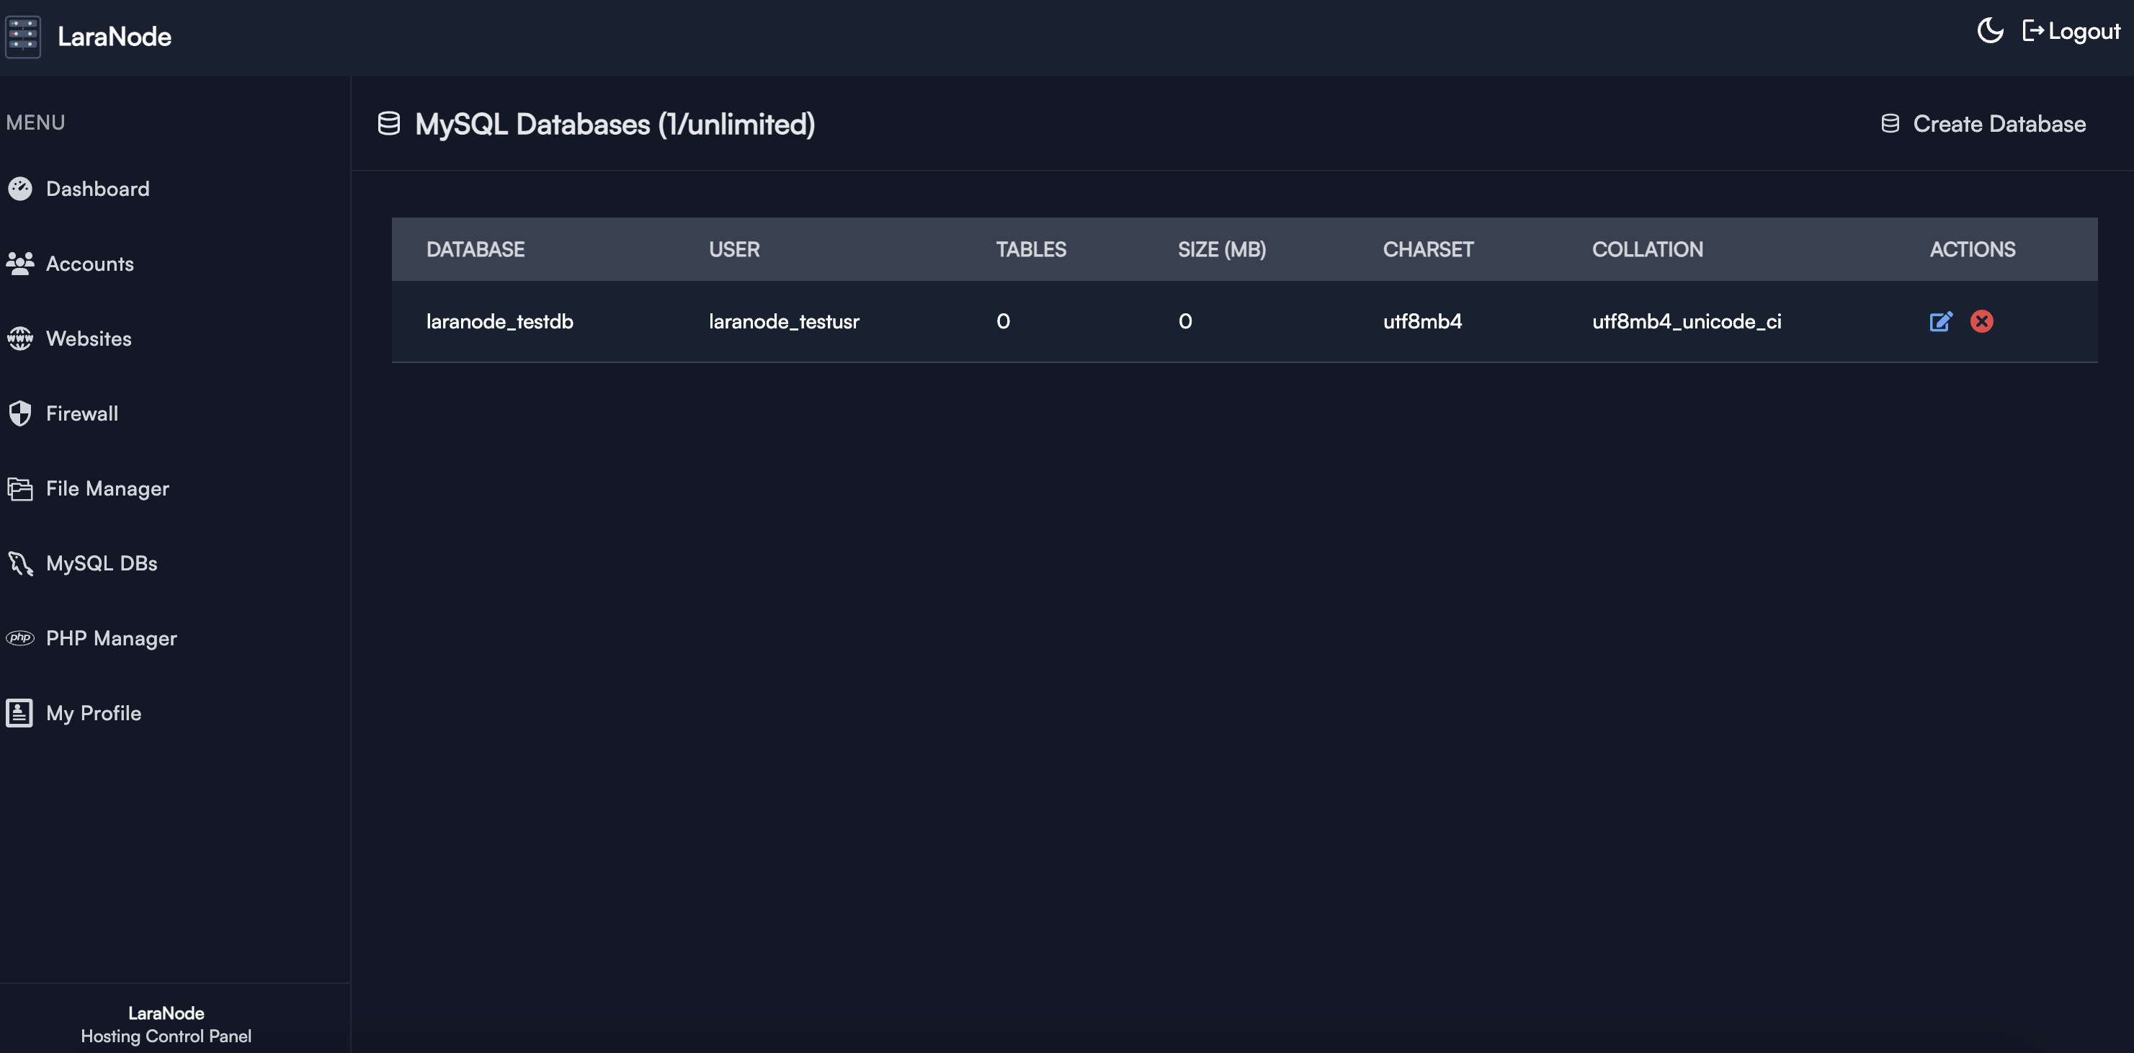This screenshot has height=1053, width=2134.
Task: Toggle dark mode with moon icon
Action: tap(1989, 32)
